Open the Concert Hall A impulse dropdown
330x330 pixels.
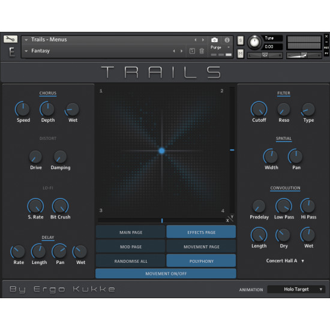[x=285, y=261]
